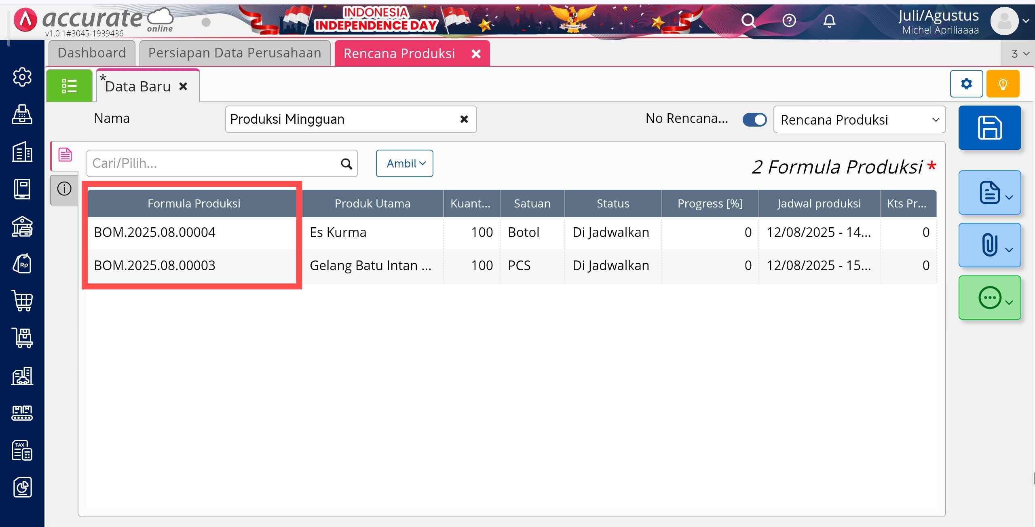Click the blue Save floppy disk button
Image resolution: width=1035 pixels, height=527 pixels.
[x=989, y=128]
